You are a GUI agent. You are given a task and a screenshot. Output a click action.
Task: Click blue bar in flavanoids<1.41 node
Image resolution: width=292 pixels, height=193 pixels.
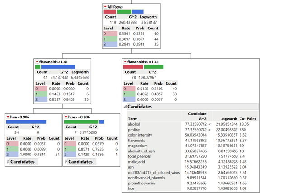point(58,67)
